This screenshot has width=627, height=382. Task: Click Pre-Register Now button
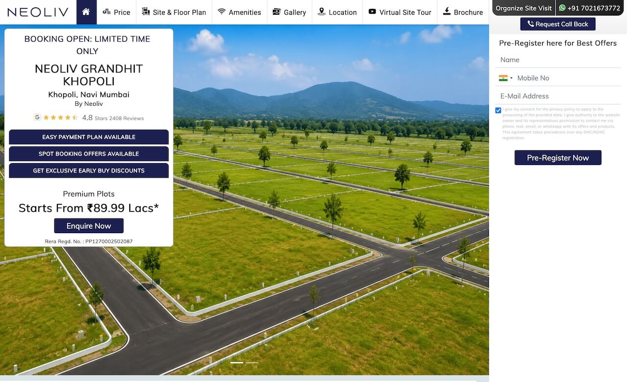tap(558, 158)
